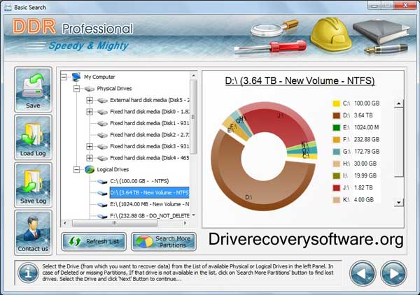Image resolution: width=420 pixels, height=295 pixels.
Task: Click the tree's down scroll arrow
Action: (x=193, y=215)
